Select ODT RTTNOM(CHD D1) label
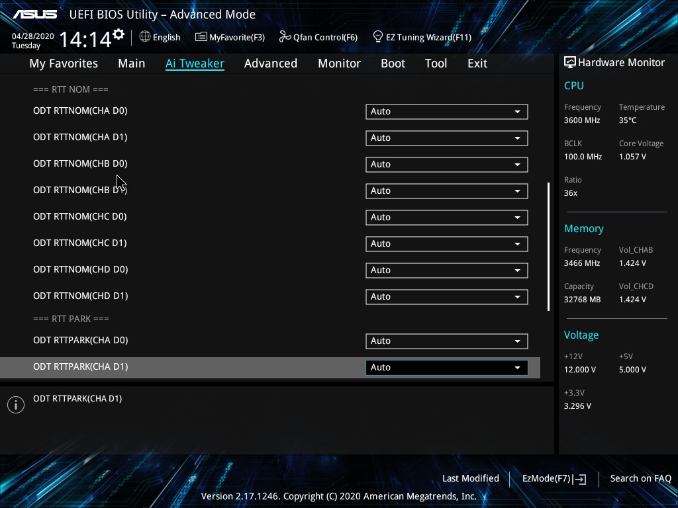Screen dimensions: 678x508 click(x=80, y=296)
